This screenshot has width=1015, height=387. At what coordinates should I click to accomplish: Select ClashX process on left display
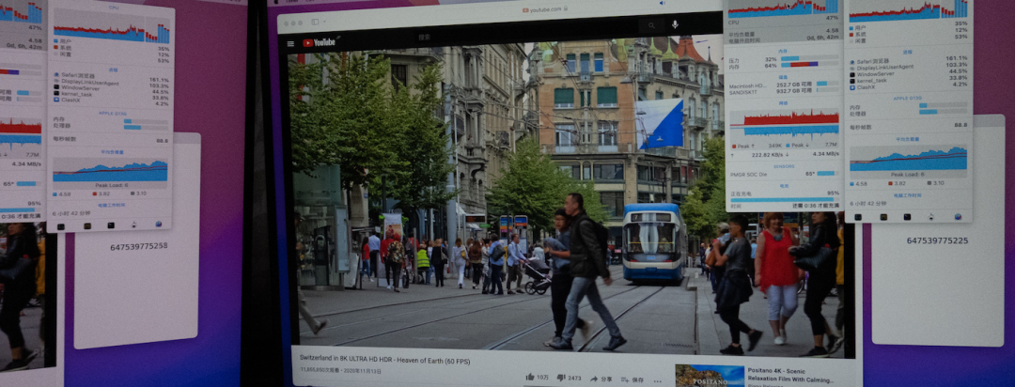click(110, 103)
